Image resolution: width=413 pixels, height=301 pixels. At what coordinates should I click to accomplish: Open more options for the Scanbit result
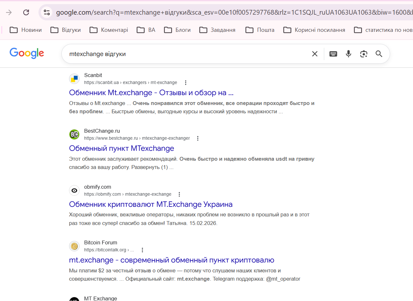click(x=185, y=83)
